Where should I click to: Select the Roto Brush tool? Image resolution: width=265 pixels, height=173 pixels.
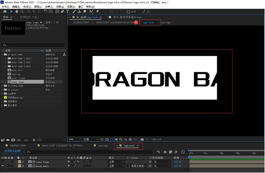coord(91,11)
